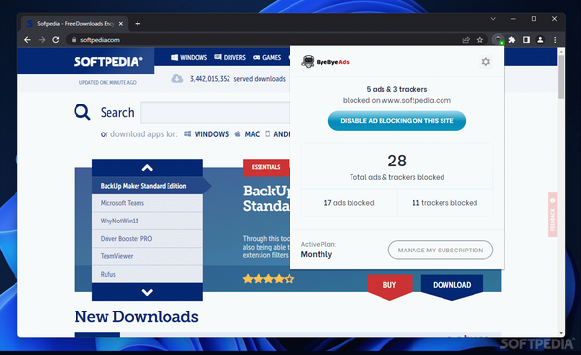The height and width of the screenshot is (355, 581).
Task: Click the ByeByeAds extension toolbar icon
Action: (498, 40)
